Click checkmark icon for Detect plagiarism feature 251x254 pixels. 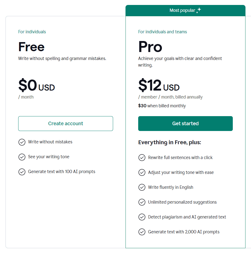(x=142, y=217)
